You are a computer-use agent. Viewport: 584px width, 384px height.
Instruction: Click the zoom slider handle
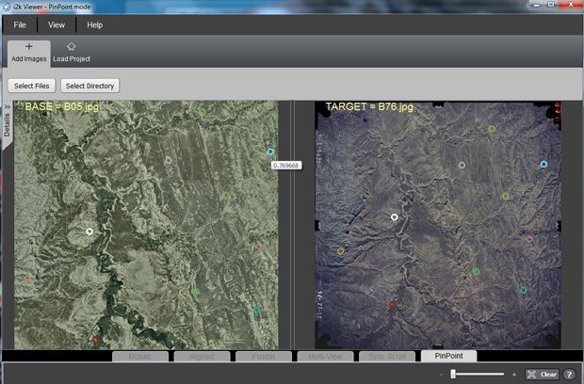click(453, 374)
